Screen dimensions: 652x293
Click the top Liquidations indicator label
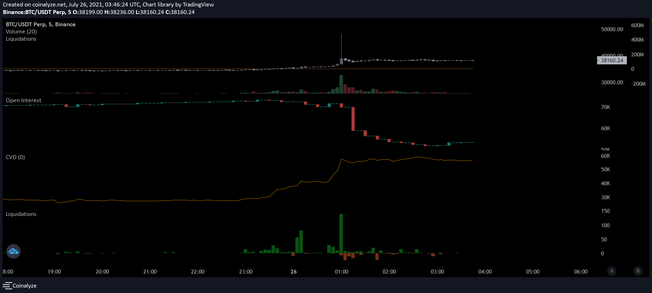(x=21, y=39)
